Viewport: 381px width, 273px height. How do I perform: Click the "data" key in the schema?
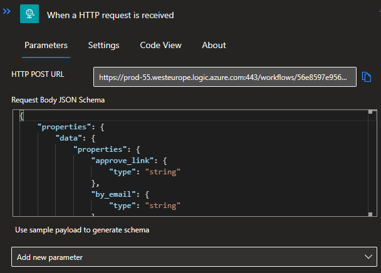pos(69,138)
